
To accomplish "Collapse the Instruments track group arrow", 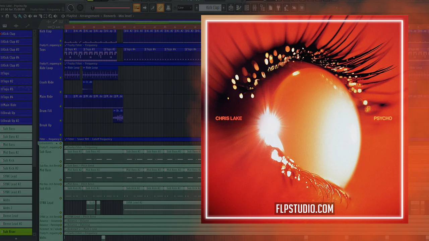I will tap(56, 143).
